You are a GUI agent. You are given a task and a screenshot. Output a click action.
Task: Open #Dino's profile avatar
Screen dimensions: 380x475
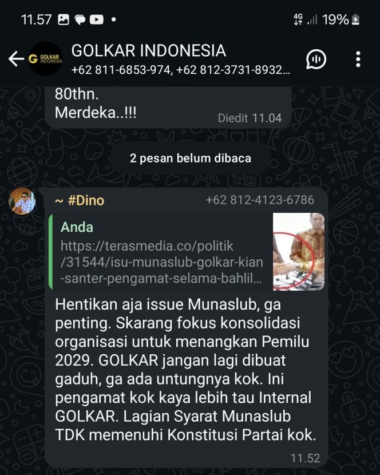click(x=22, y=201)
